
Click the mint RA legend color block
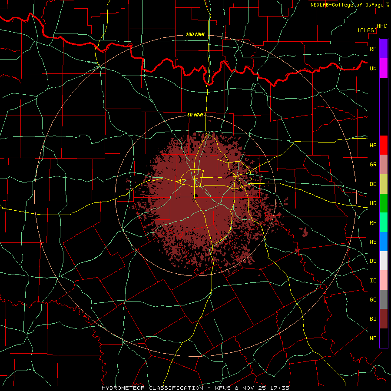(384, 222)
